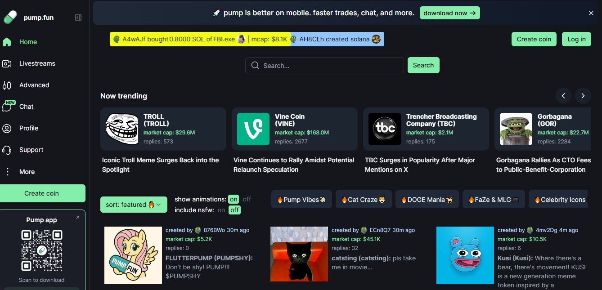Open the FLUTTERPUMP coin image
602x290 pixels.
[x=133, y=255]
